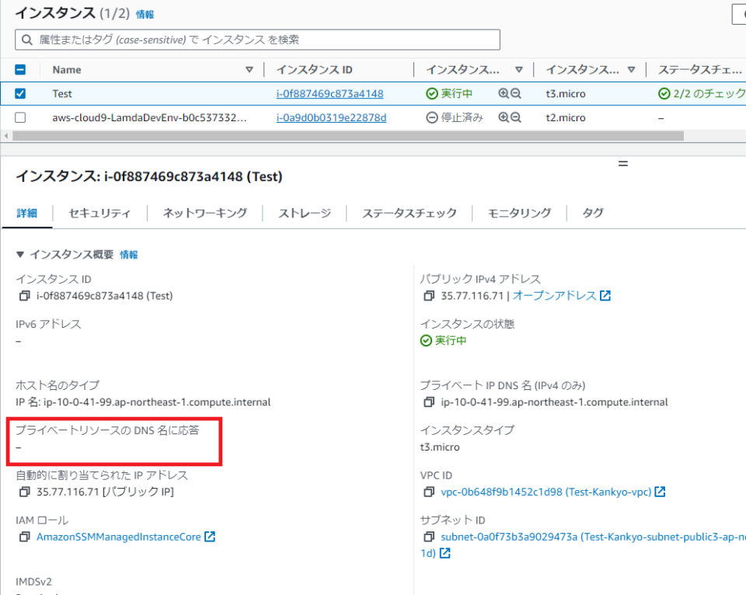Toggle the select-all checkbox in table header
The image size is (746, 595).
19,69
